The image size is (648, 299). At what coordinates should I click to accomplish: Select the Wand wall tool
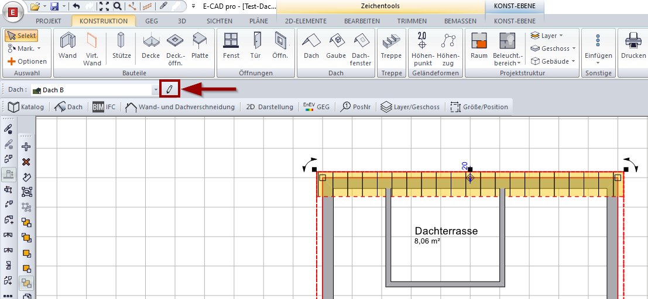click(x=68, y=46)
